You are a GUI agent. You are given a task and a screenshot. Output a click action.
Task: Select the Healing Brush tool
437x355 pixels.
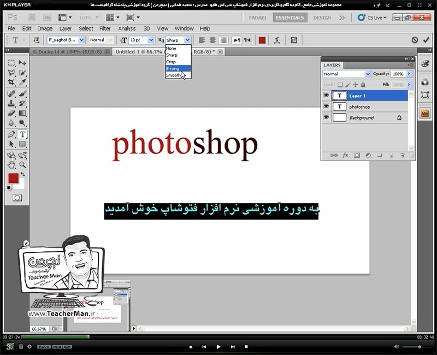(11, 93)
